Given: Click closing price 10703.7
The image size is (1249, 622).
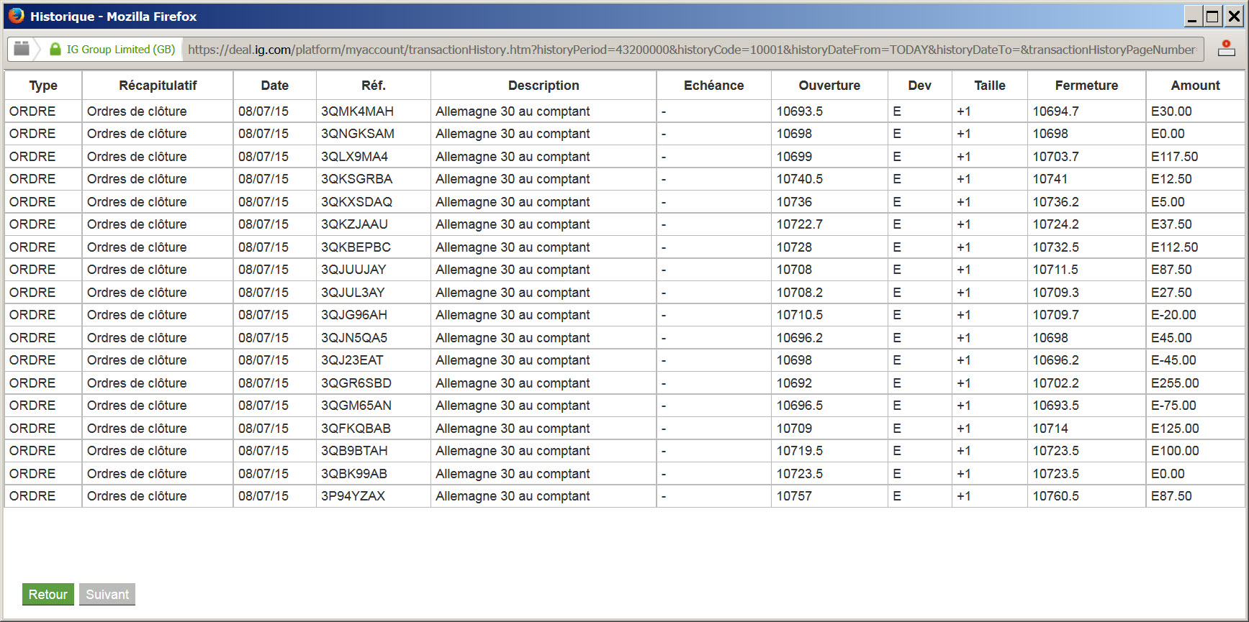Looking at the screenshot, I should point(1056,157).
